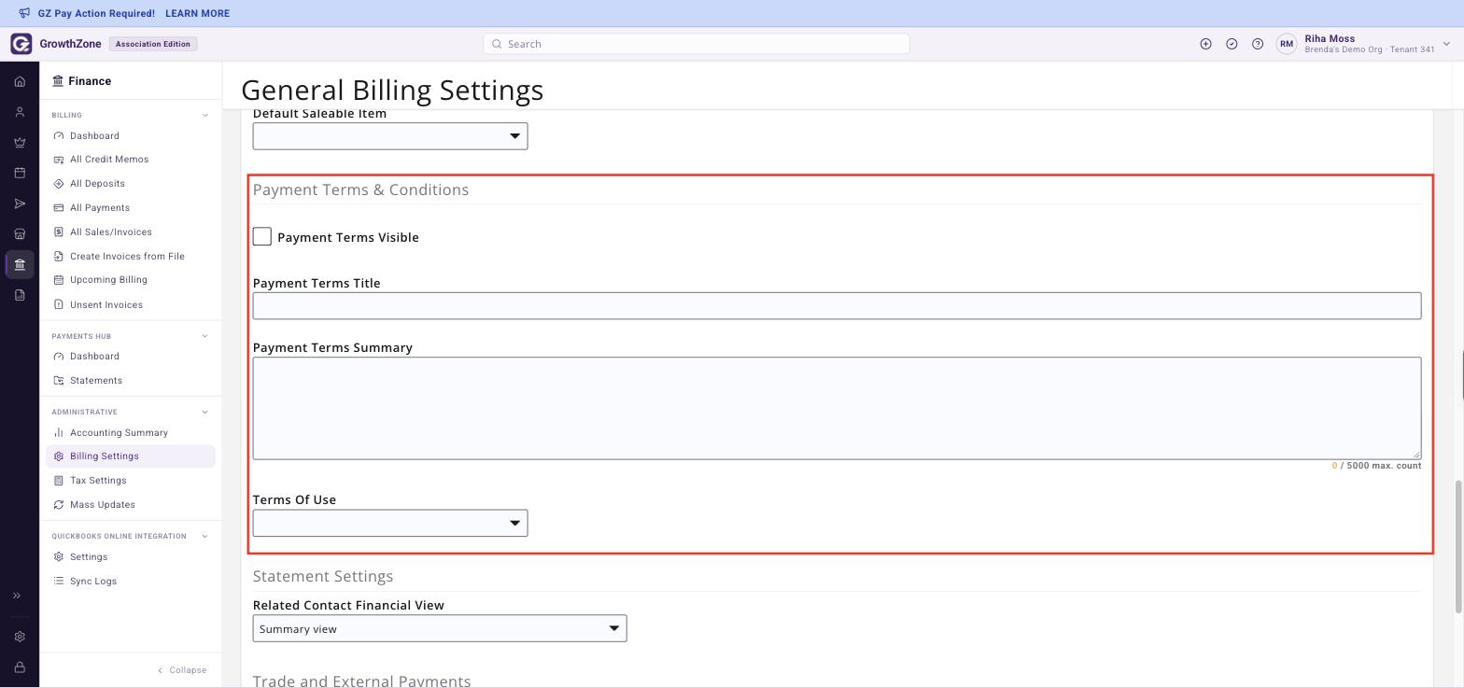
Task: Click the RM user avatar
Action: (1287, 44)
